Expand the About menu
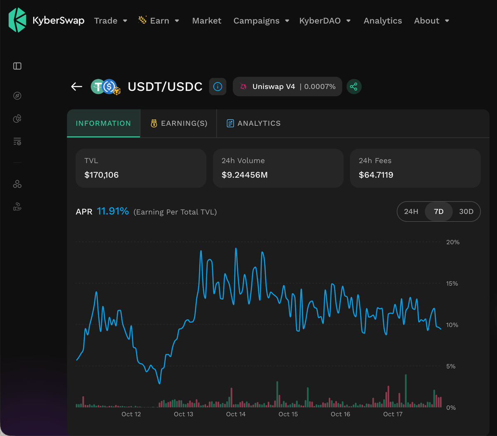 point(432,21)
